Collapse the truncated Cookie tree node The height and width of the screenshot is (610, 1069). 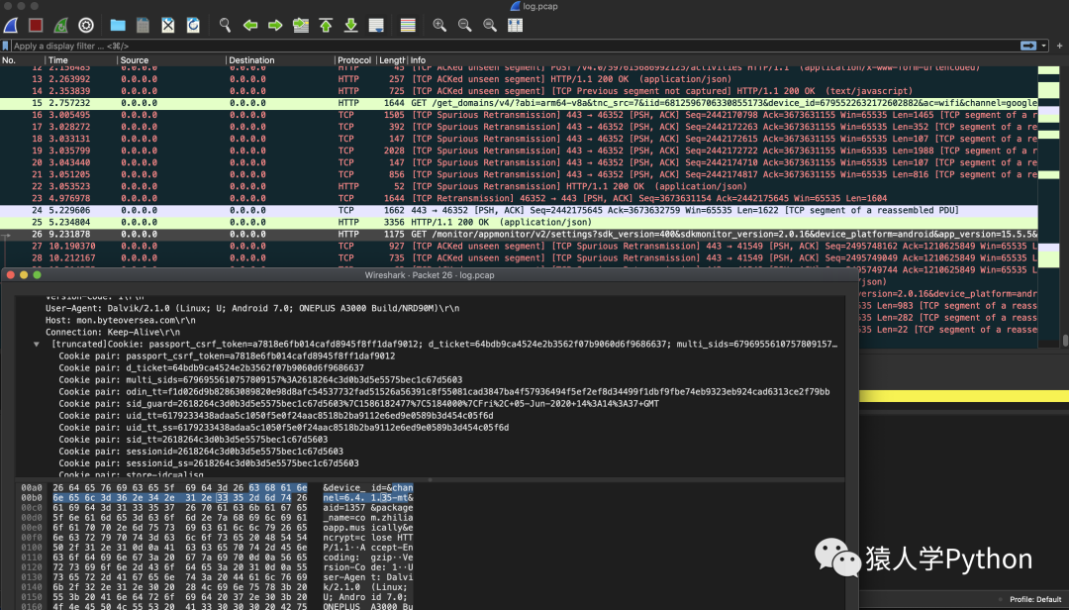37,345
